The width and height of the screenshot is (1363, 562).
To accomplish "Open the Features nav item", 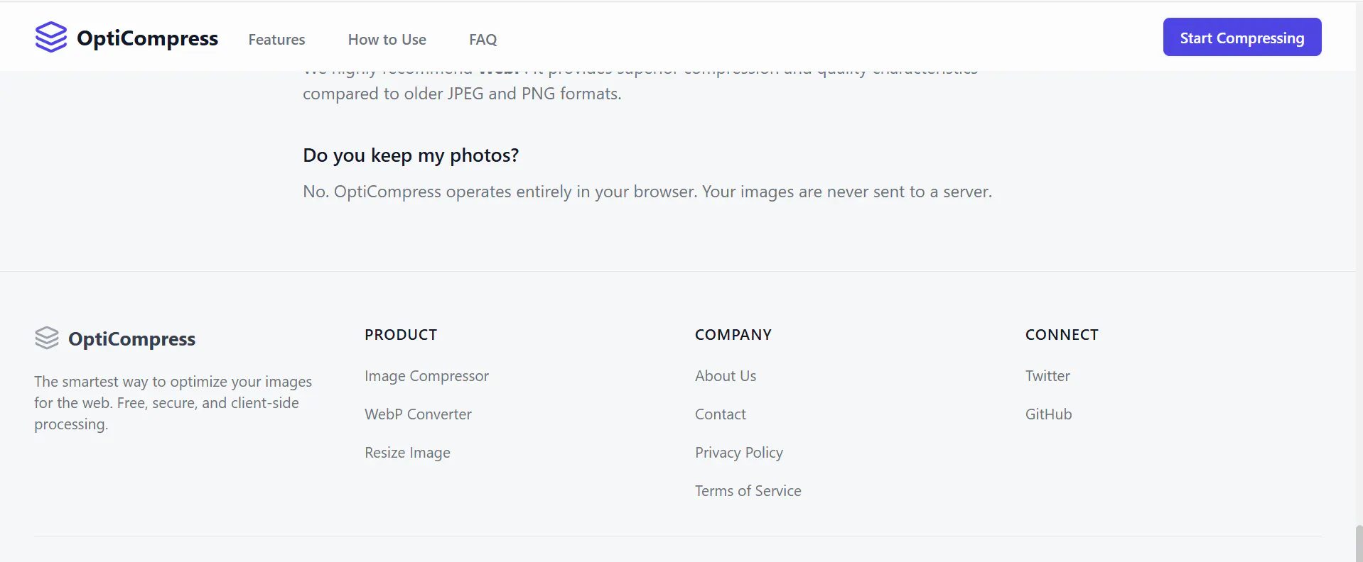I will point(276,40).
